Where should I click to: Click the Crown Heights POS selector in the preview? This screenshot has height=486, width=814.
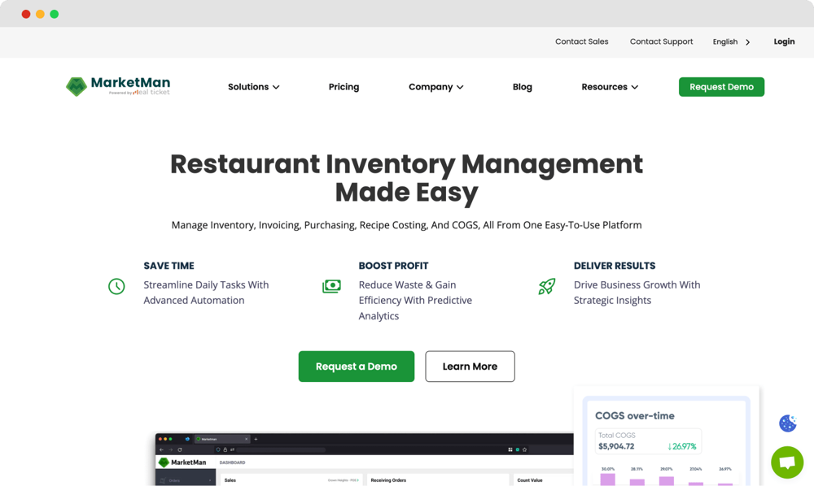pos(344,479)
